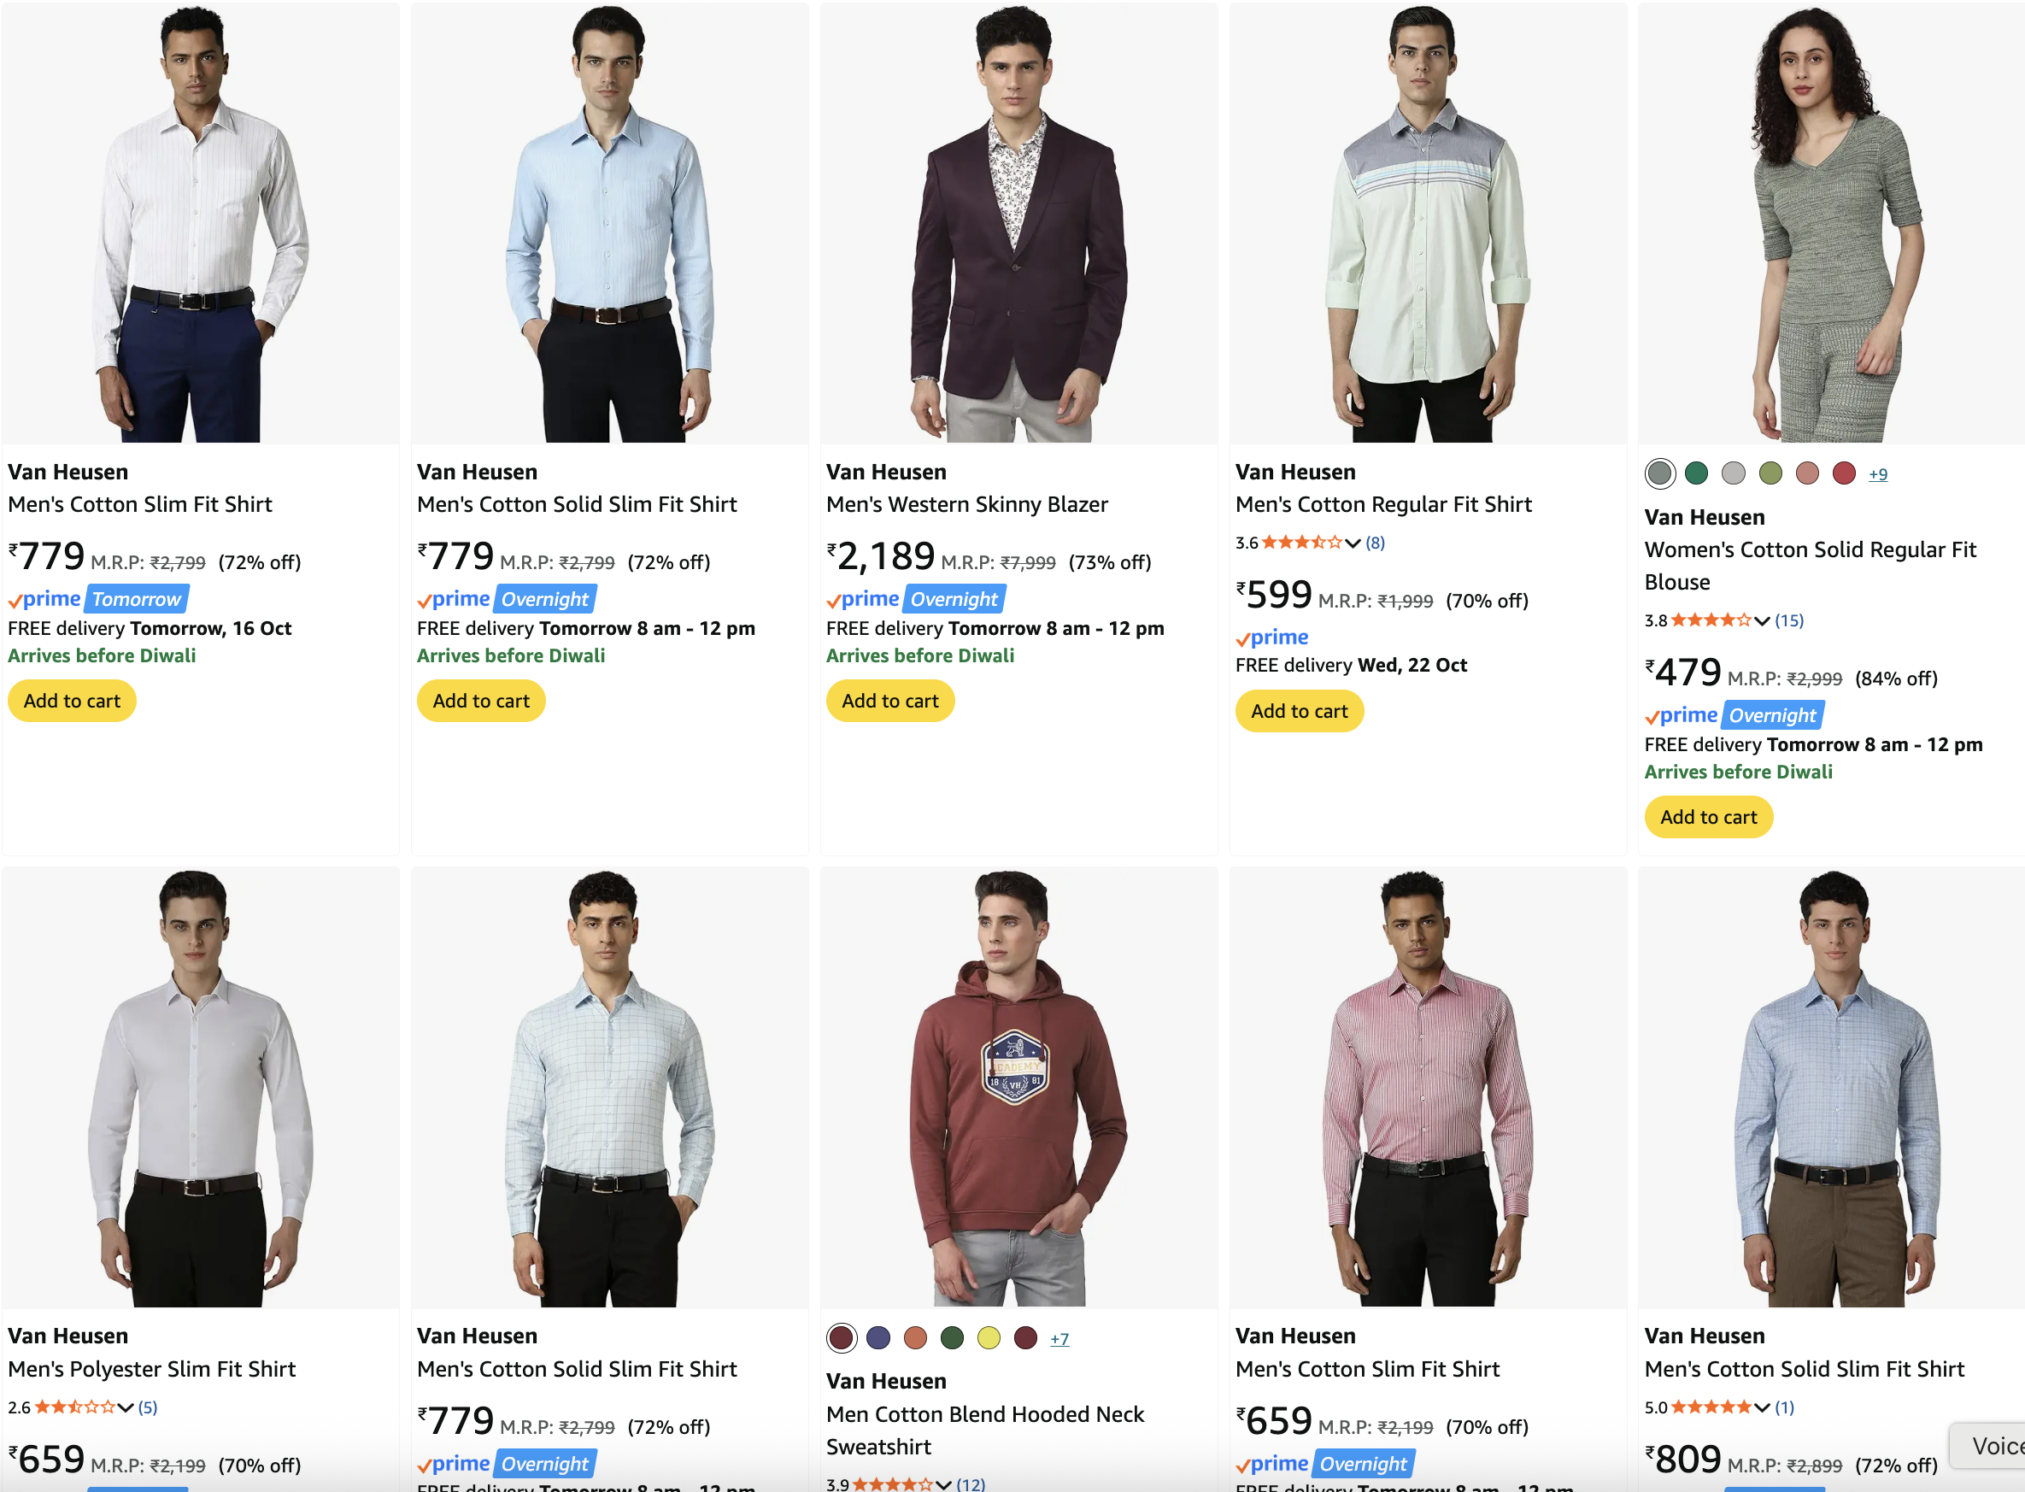Click the Overnight badge on the Western Skinny Blazer
This screenshot has height=1492, width=2025.
coord(954,600)
